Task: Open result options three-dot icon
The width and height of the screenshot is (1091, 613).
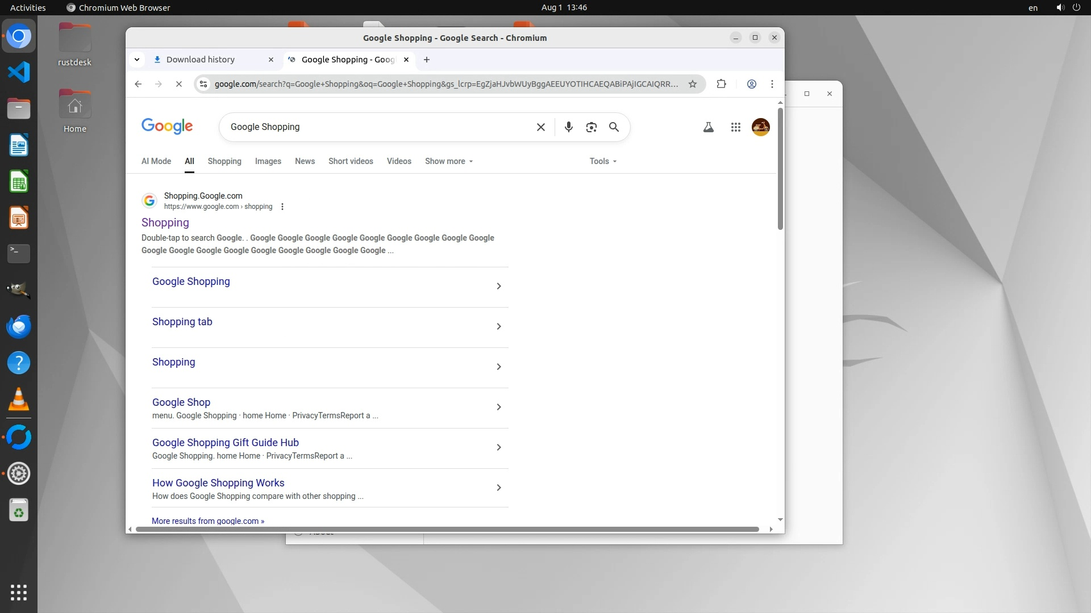Action: pos(282,207)
